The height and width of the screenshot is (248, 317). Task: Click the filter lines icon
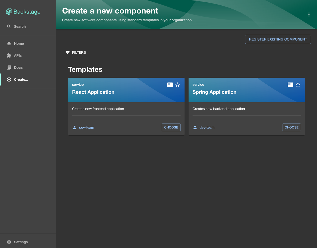(68, 52)
